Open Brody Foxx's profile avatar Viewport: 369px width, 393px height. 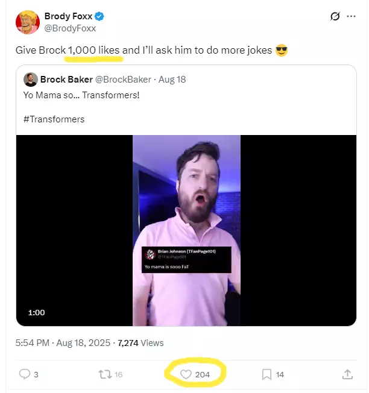click(x=27, y=22)
